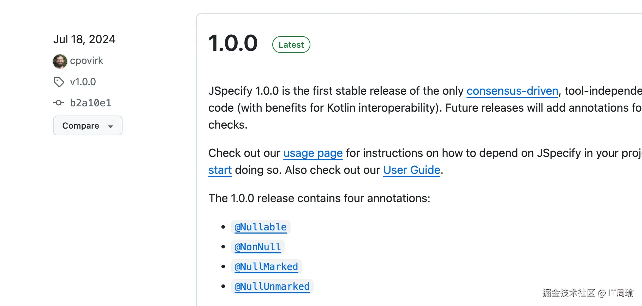Screen dimensions: 642x306
Task: Open the v1.0.0 tag link
Action: 83,82
